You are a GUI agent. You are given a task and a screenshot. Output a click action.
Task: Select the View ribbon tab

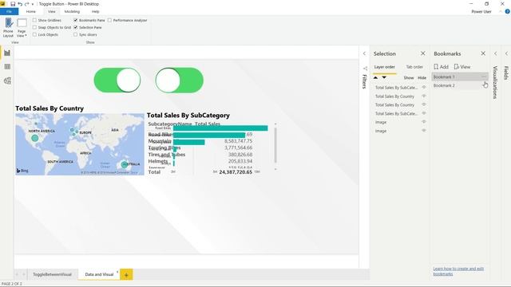pyautogui.click(x=51, y=11)
